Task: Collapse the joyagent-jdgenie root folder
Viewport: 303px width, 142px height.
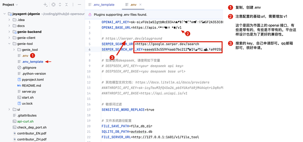Action: (x=4, y=14)
